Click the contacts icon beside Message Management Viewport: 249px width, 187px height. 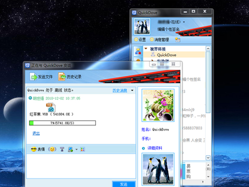click(x=177, y=39)
